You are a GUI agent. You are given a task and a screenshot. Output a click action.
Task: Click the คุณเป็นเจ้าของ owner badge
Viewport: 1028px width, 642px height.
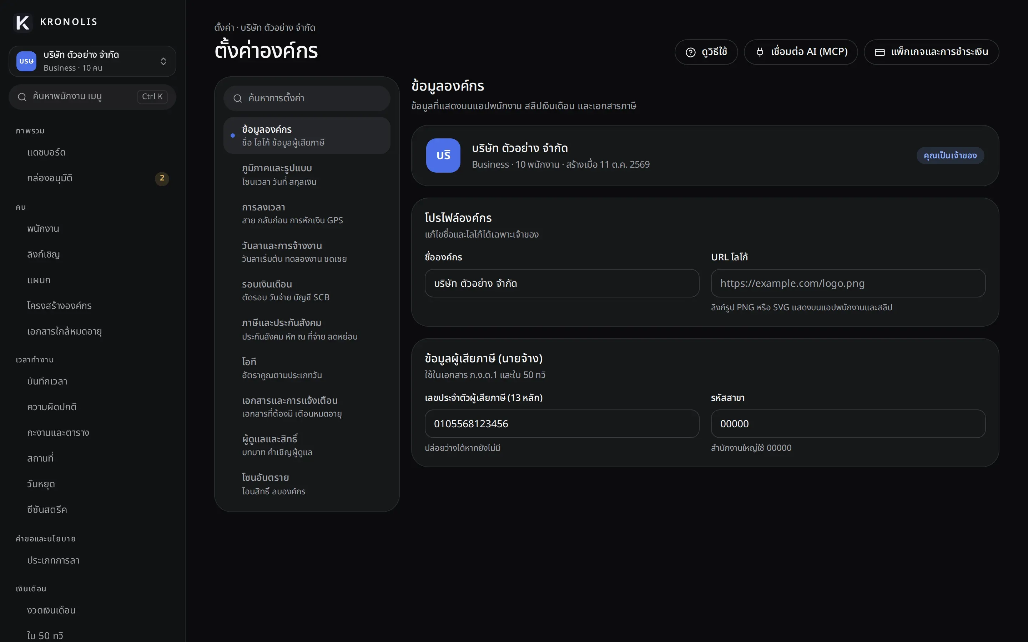[x=950, y=156]
